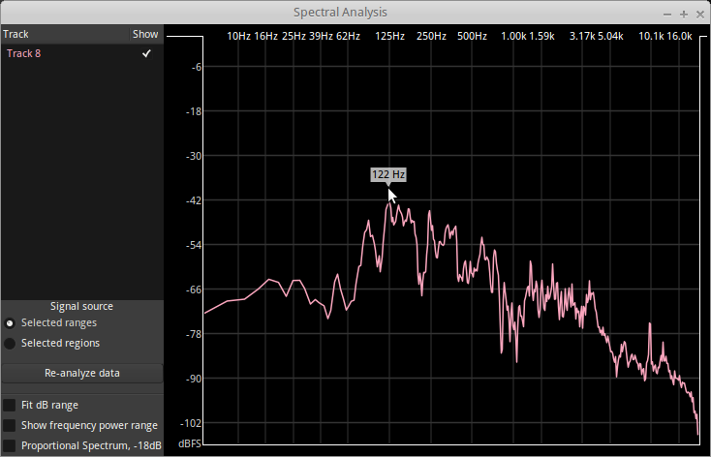Maximize the Spectral Analysis window

click(683, 15)
